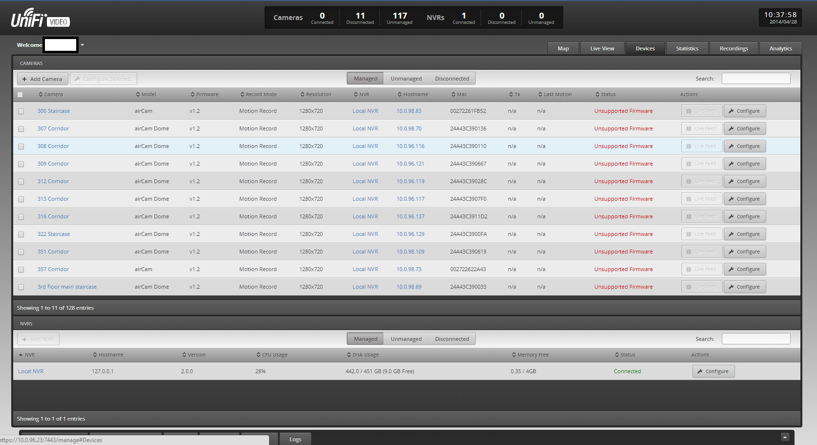Open Configure for 312 Corridor camera
Screen dimensions: 817x445
tap(744, 181)
